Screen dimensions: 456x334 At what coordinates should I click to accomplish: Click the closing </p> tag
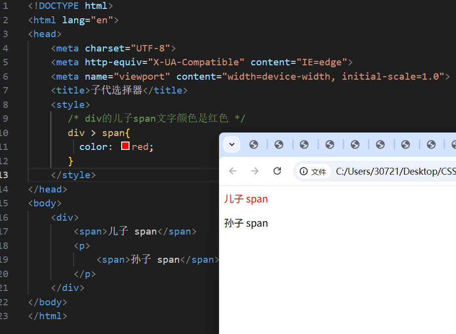click(85, 274)
